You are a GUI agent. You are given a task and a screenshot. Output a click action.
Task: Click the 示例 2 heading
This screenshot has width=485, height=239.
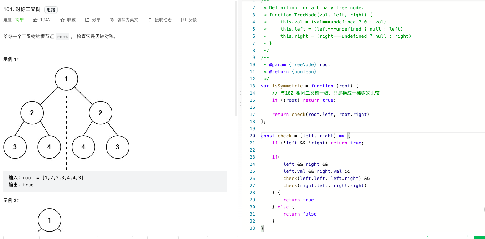coord(11,200)
